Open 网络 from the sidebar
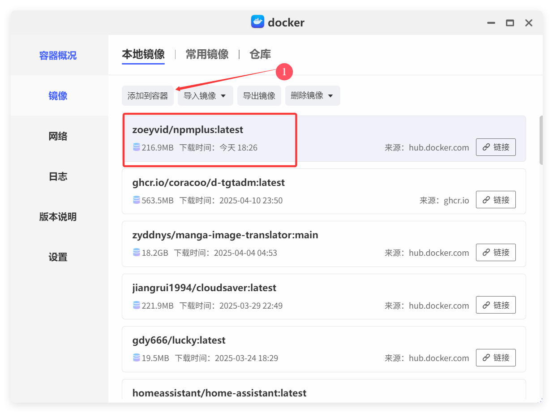 58,136
